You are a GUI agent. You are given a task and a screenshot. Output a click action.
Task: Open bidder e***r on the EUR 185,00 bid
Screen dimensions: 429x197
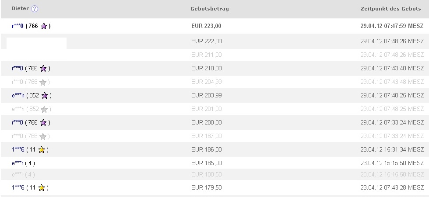click(18, 163)
